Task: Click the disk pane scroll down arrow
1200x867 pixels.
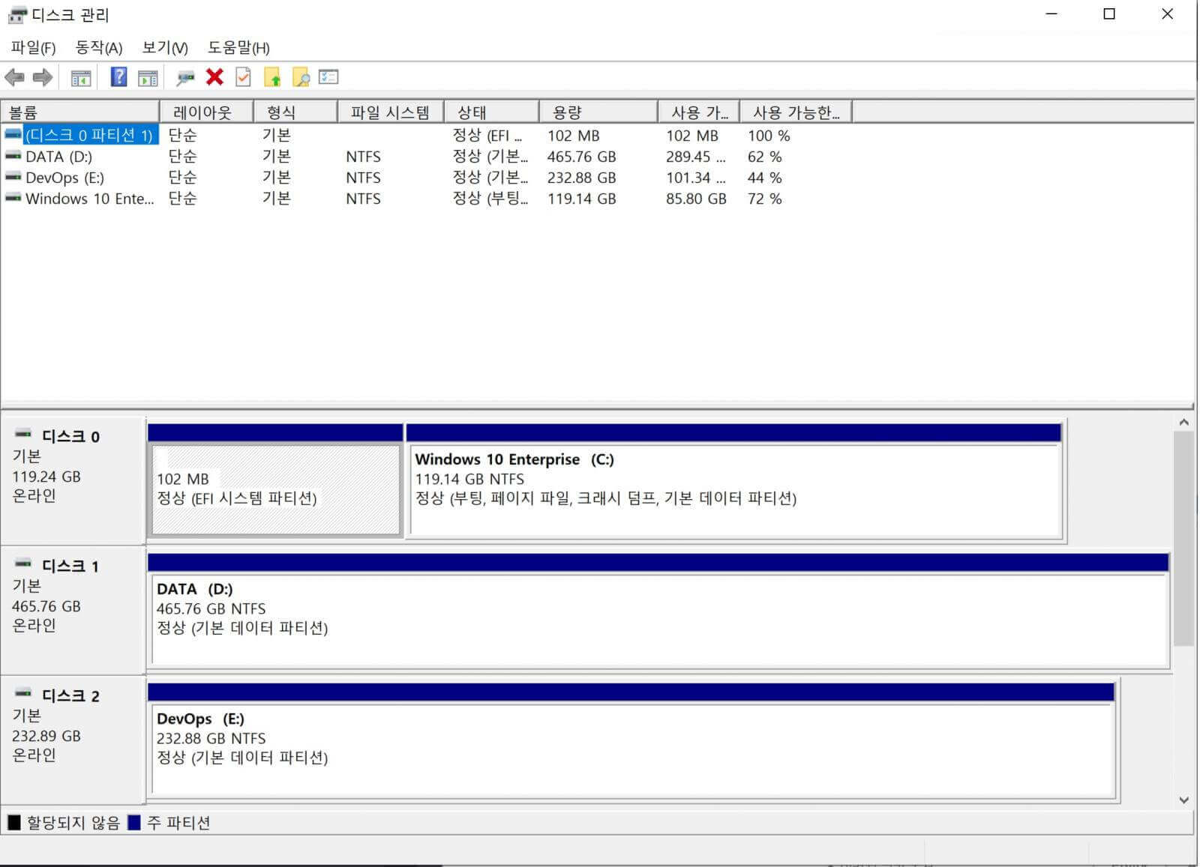Action: click(1184, 800)
